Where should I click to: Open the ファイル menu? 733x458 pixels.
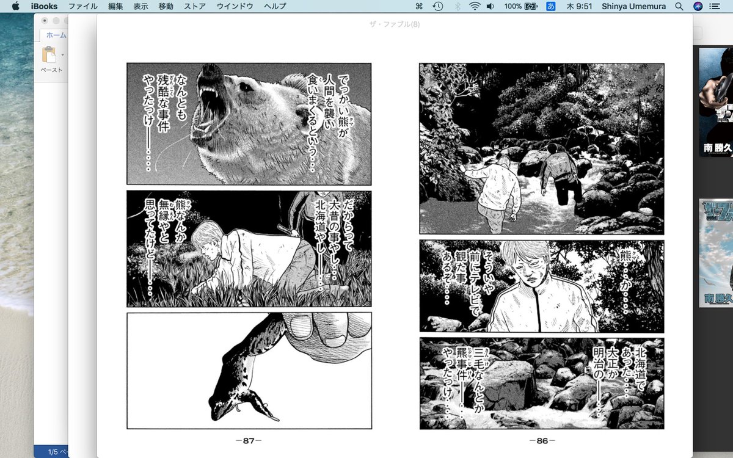coord(82,6)
